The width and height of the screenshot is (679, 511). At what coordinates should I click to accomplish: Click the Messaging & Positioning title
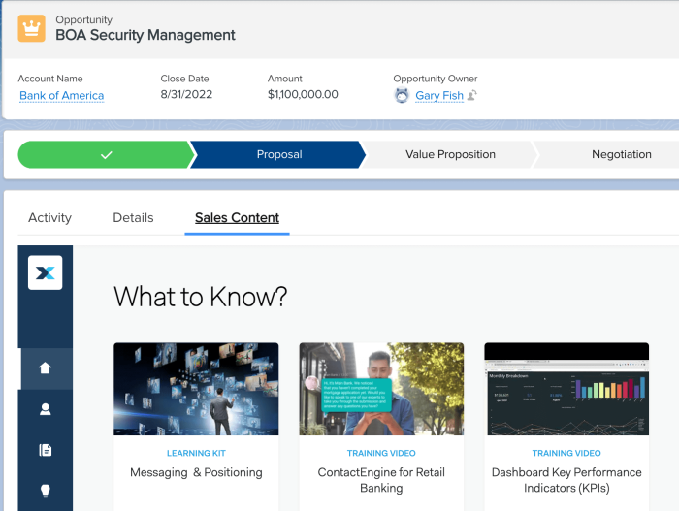(x=196, y=472)
